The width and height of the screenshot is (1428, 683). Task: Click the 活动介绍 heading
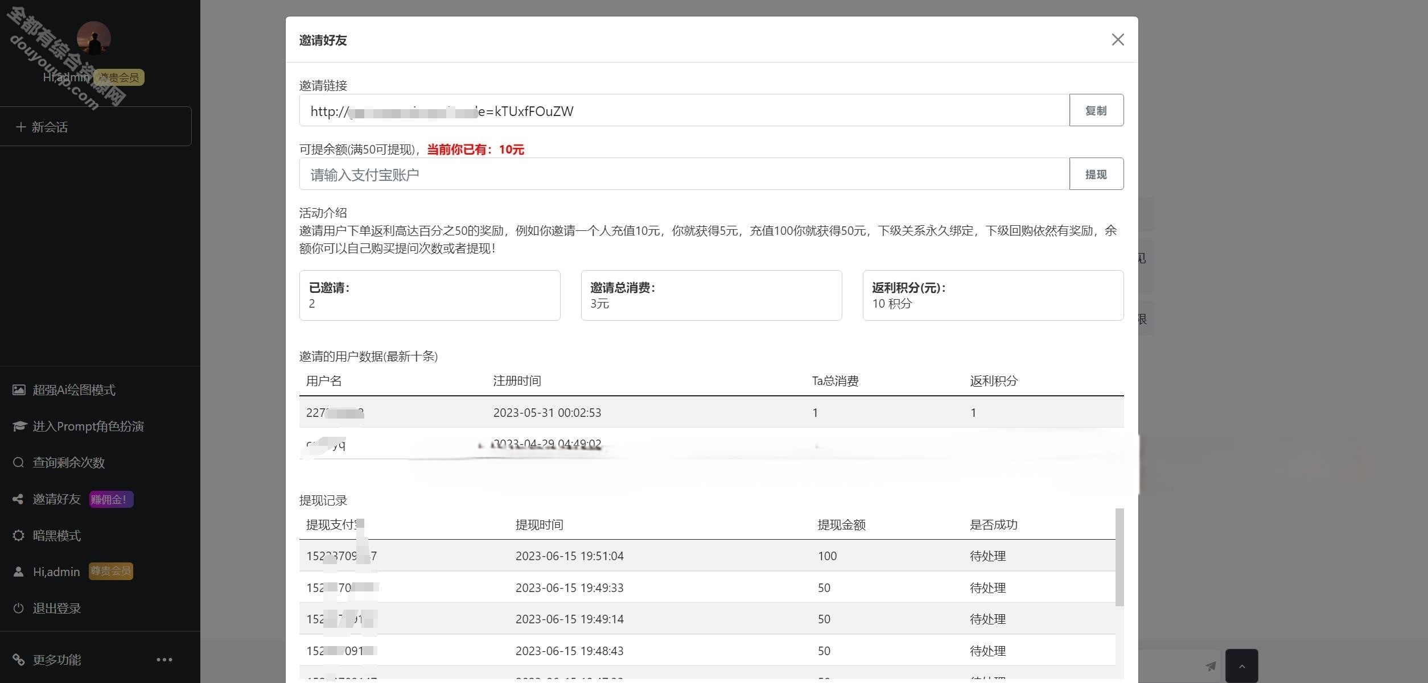click(x=323, y=213)
